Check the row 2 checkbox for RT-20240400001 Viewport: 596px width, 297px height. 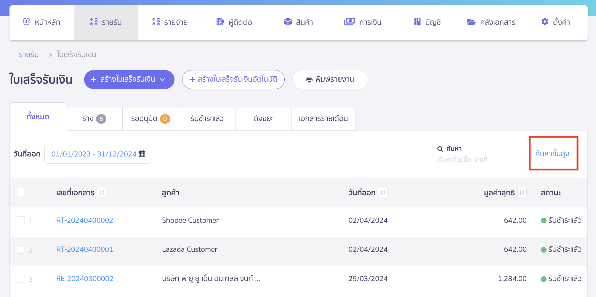[x=21, y=249]
